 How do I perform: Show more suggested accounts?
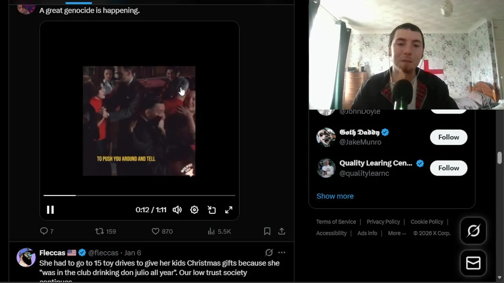pos(335,196)
